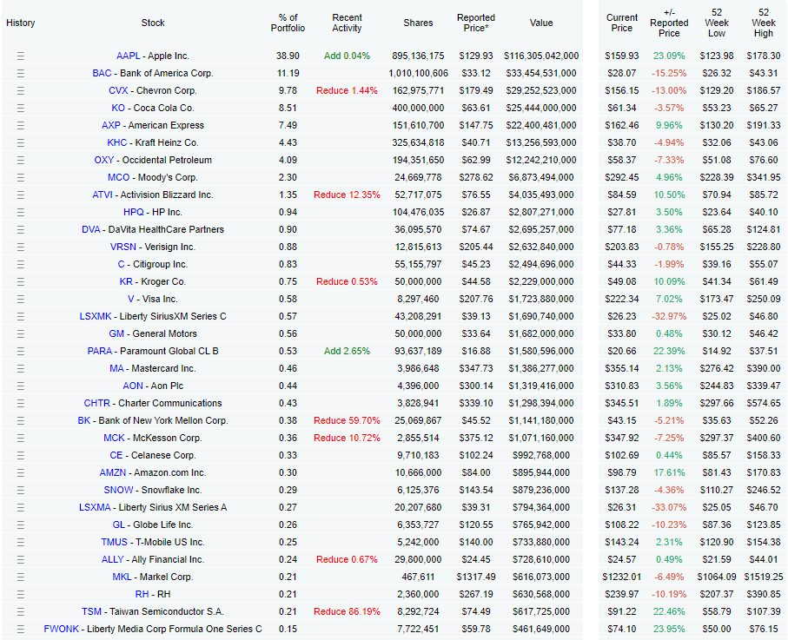Image resolution: width=788 pixels, height=640 pixels.
Task: Open history icon for Kraft Heinz row
Action: pos(21,143)
